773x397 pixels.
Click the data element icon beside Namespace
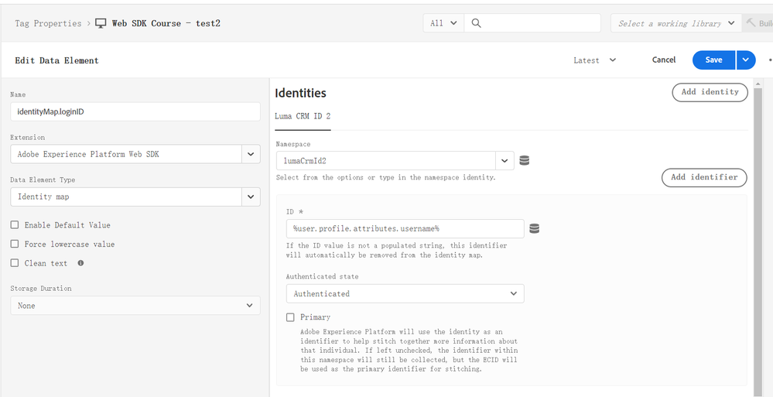(525, 161)
